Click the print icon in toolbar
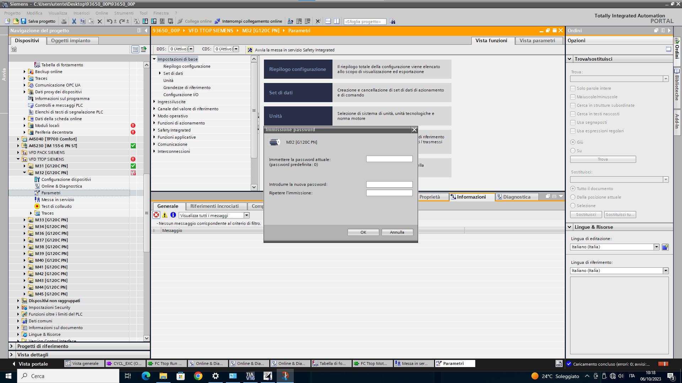 [64, 21]
